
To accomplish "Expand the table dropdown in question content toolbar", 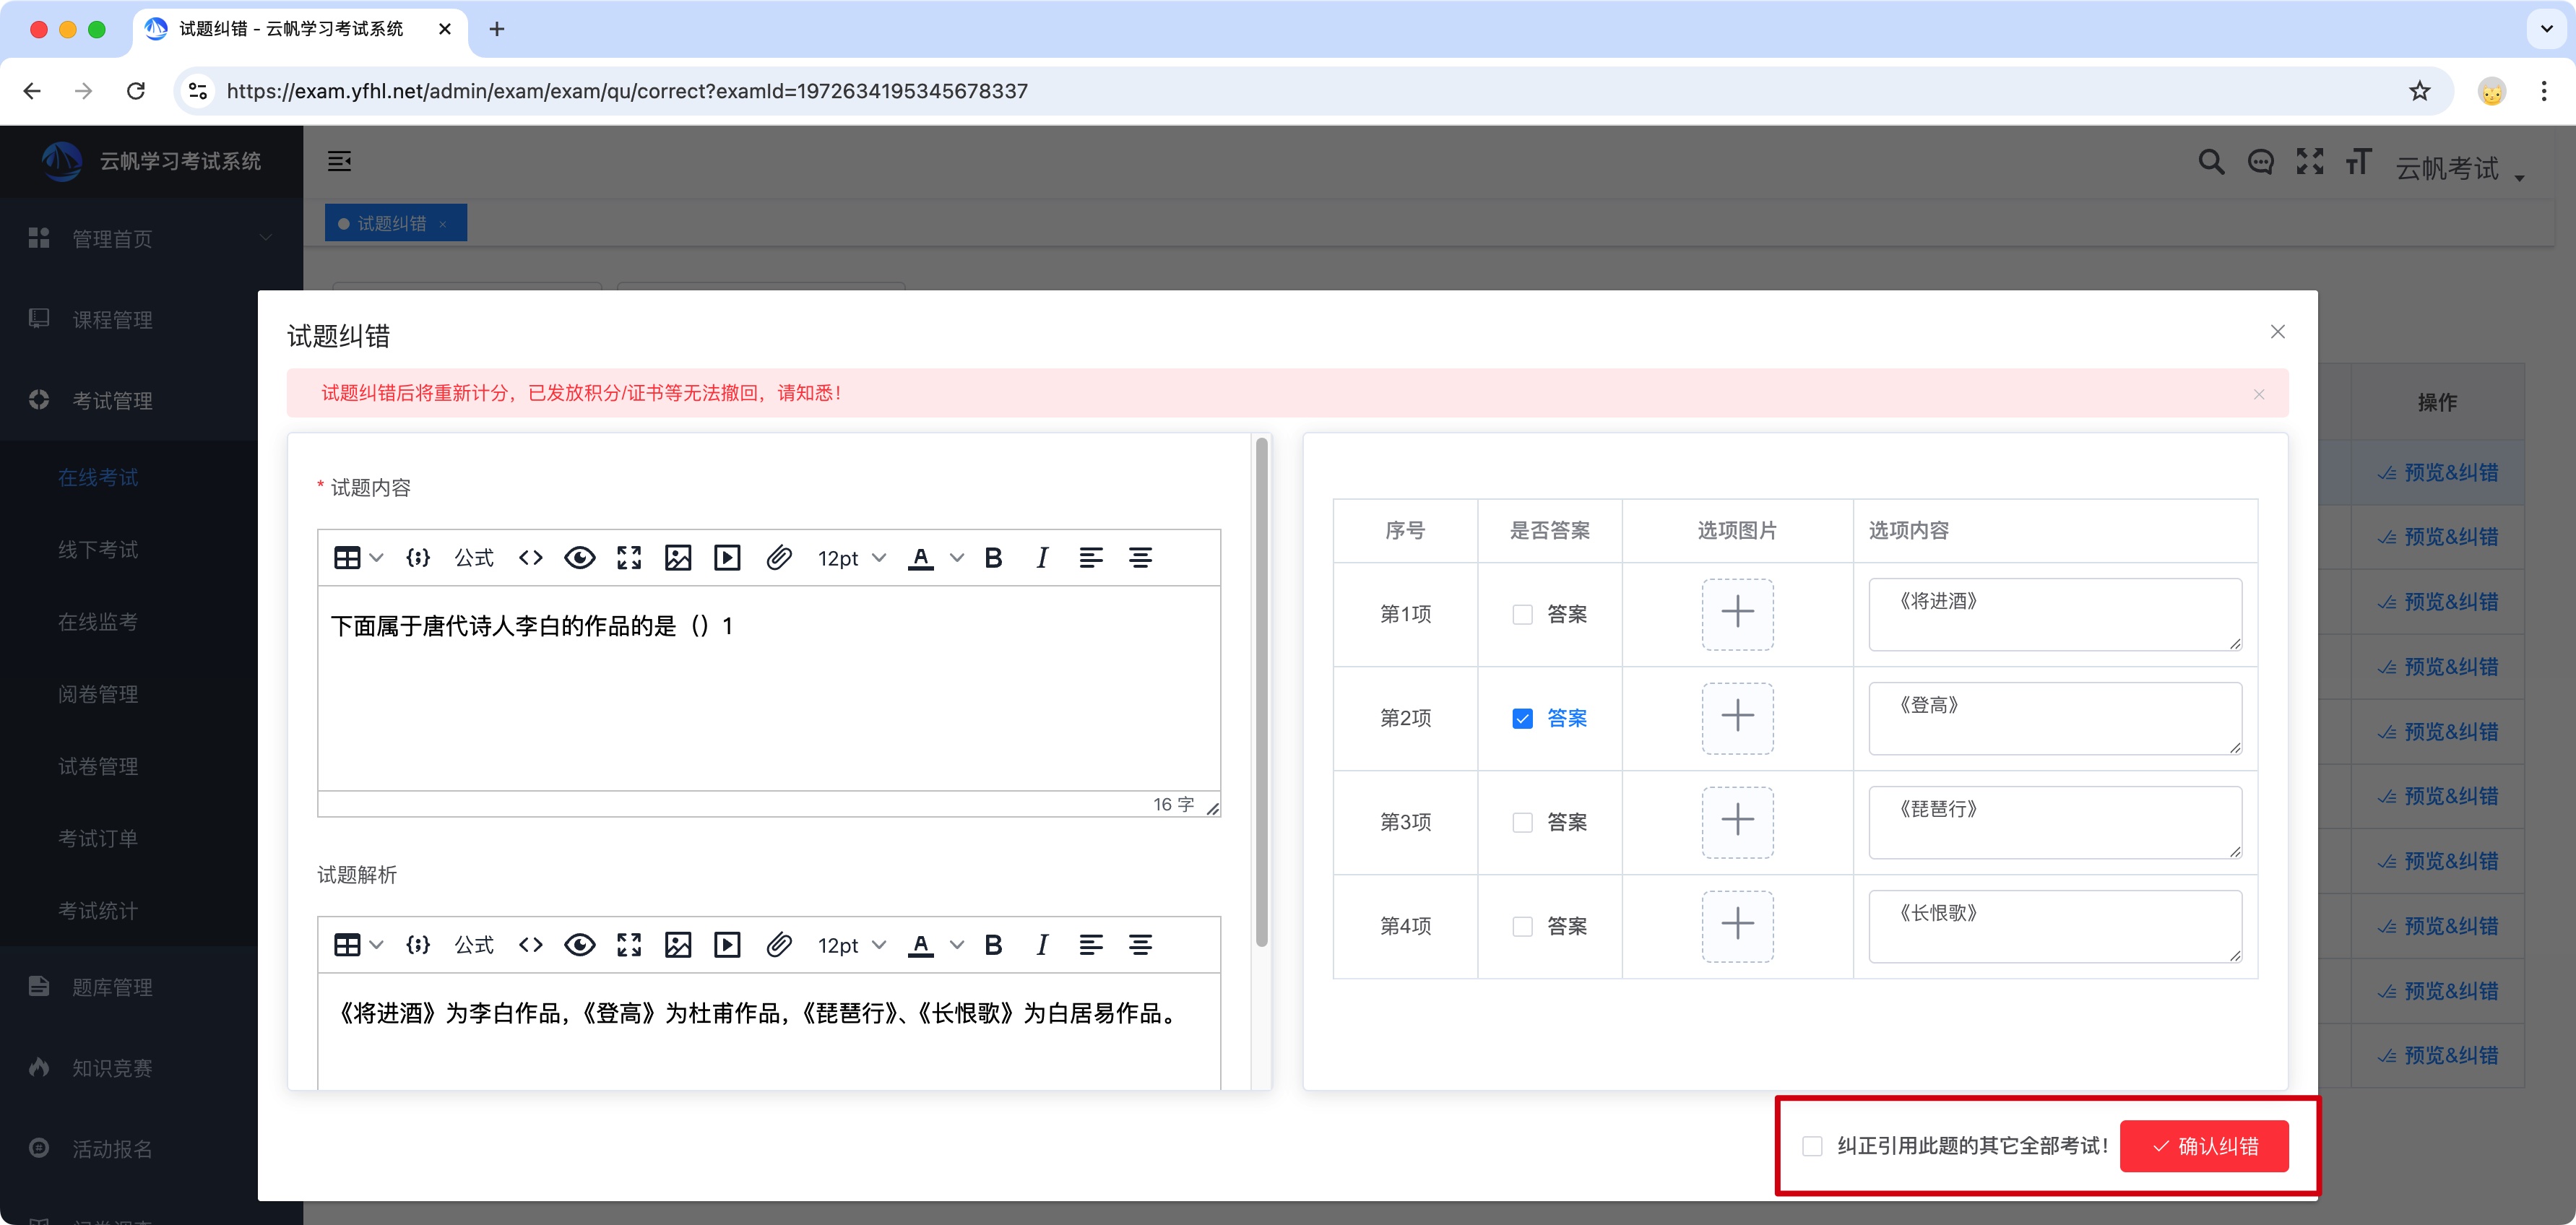I will point(376,558).
